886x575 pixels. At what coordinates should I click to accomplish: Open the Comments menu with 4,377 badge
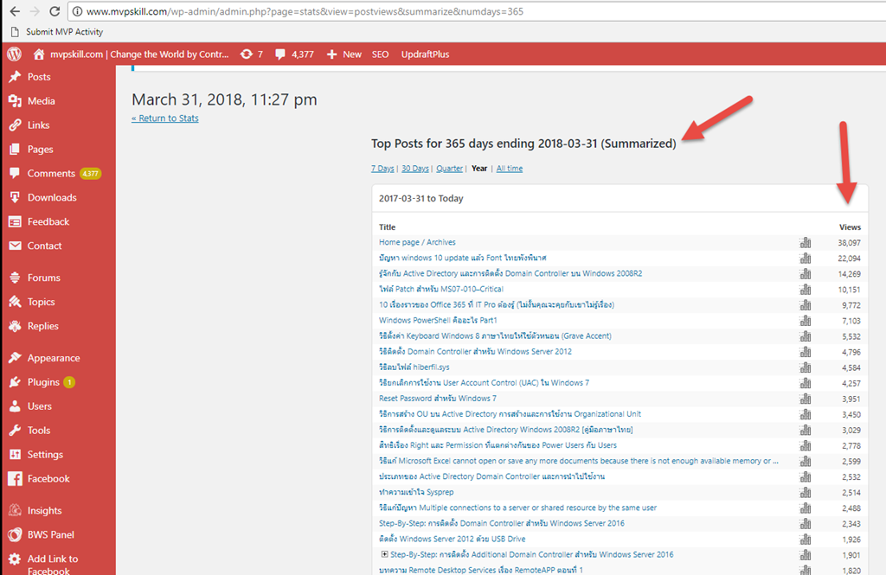coord(51,174)
